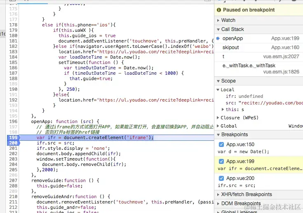The height and width of the screenshot is (213, 303).
Task: Jump to breakpoint 'var d = new Date();'
Action: (x=243, y=151)
